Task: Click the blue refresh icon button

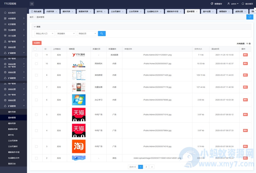Action: 251,17
